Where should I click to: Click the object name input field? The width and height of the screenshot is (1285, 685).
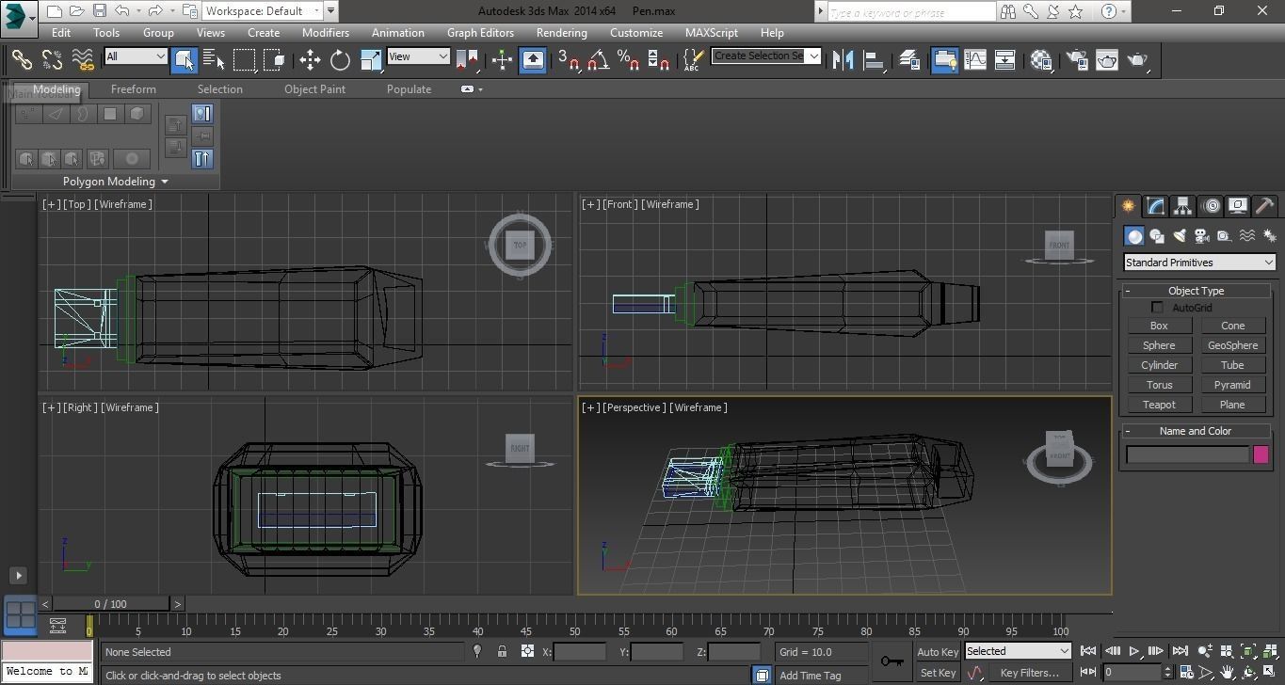(1188, 454)
